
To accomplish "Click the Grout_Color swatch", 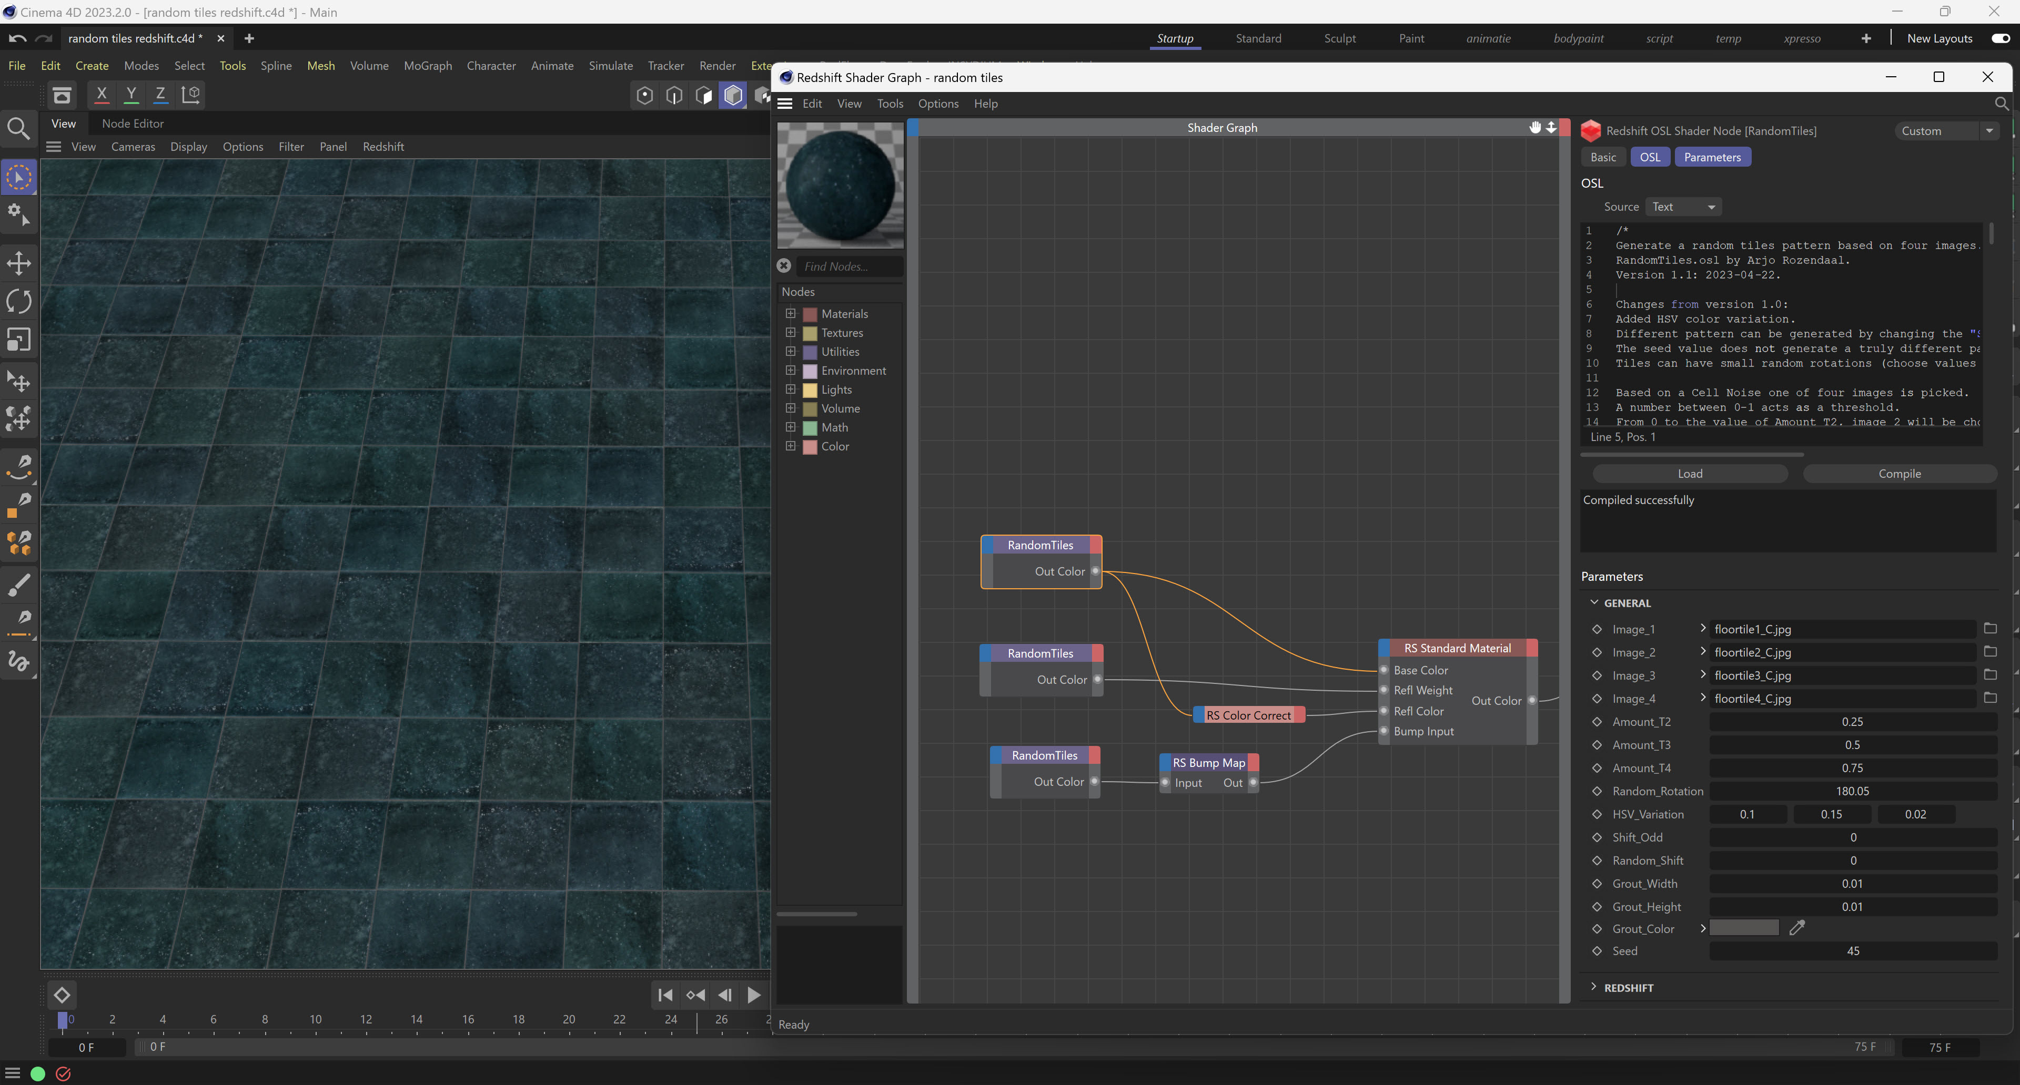I will [1744, 928].
